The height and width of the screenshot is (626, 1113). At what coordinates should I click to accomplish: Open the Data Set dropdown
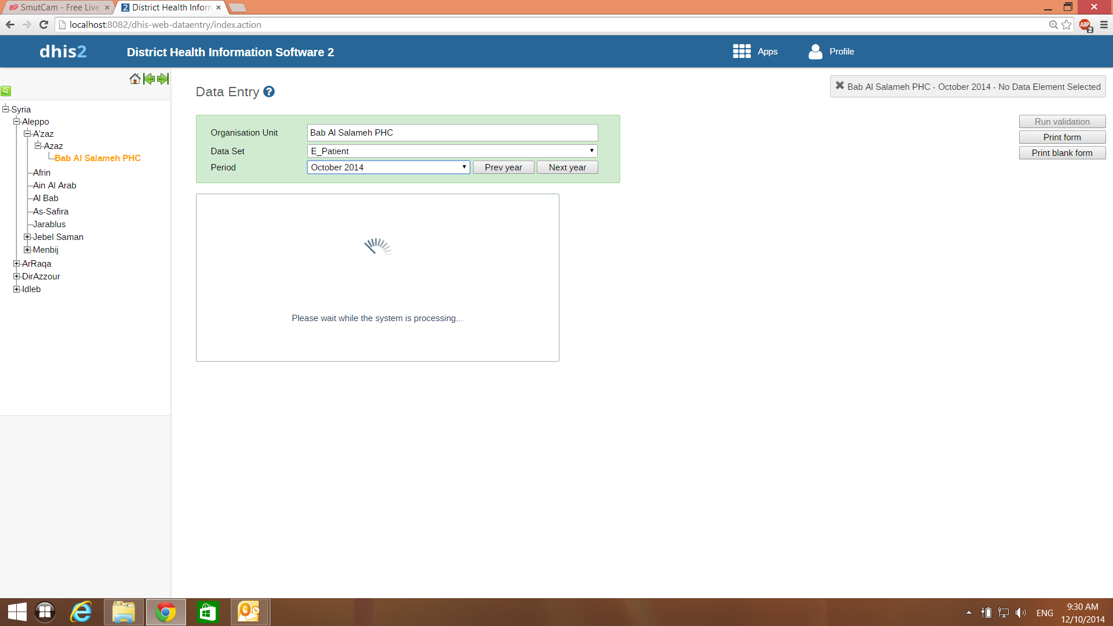click(x=452, y=151)
